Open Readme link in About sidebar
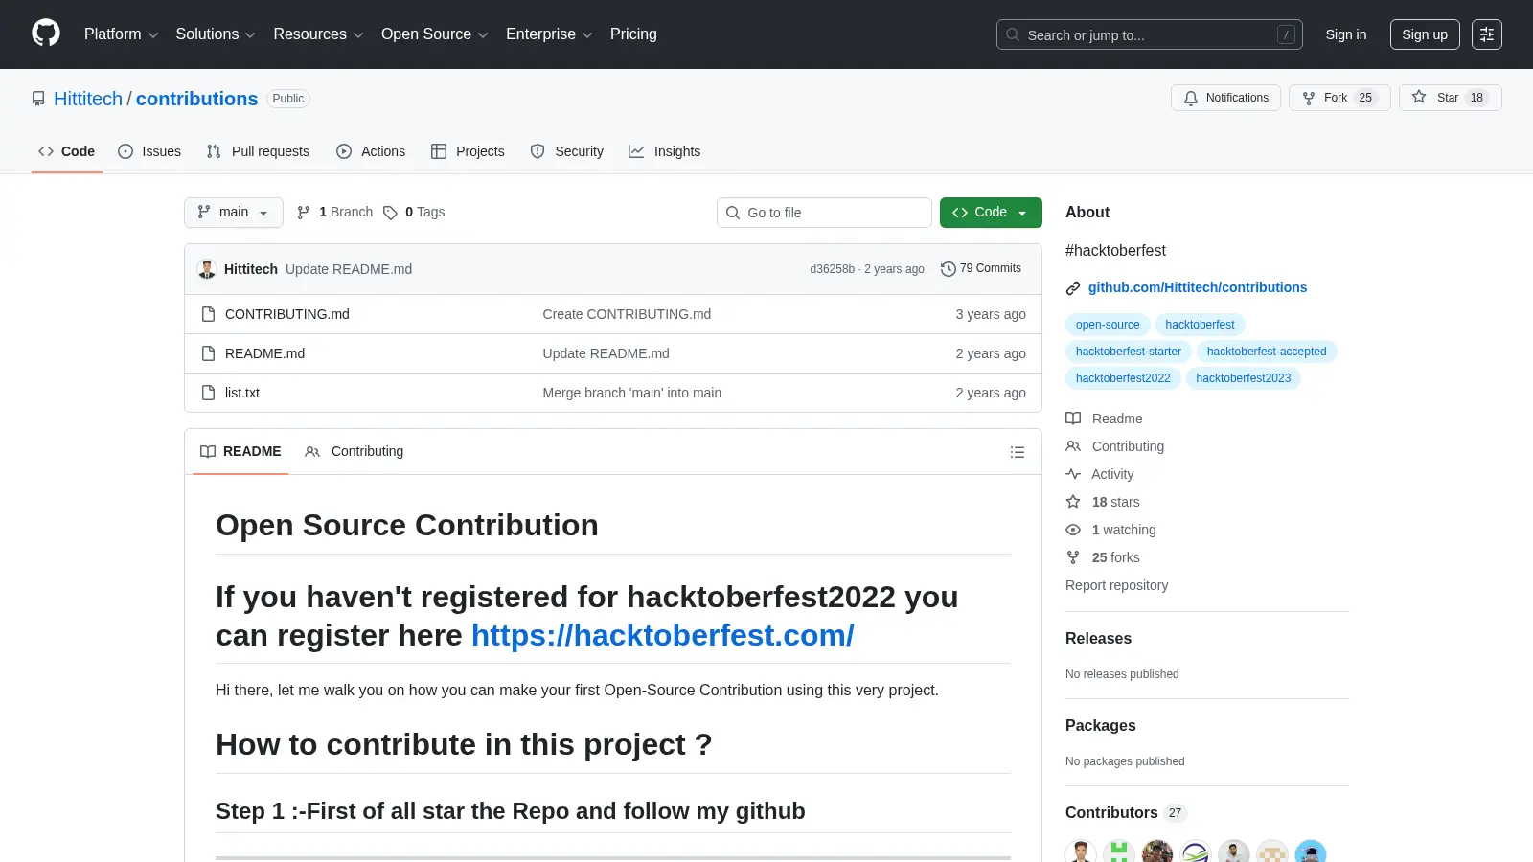 click(1104, 419)
